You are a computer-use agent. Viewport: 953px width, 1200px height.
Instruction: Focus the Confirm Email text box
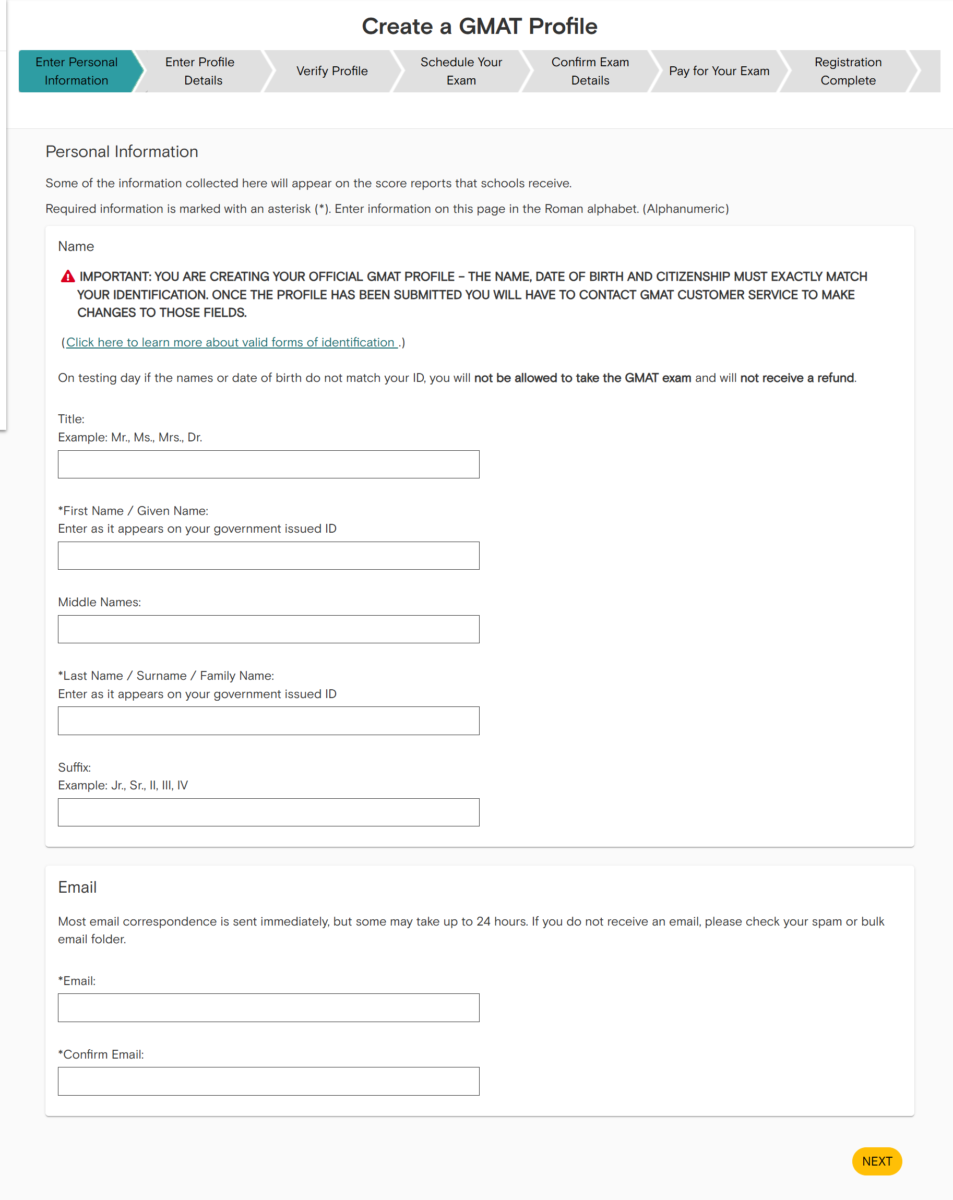click(x=268, y=1081)
